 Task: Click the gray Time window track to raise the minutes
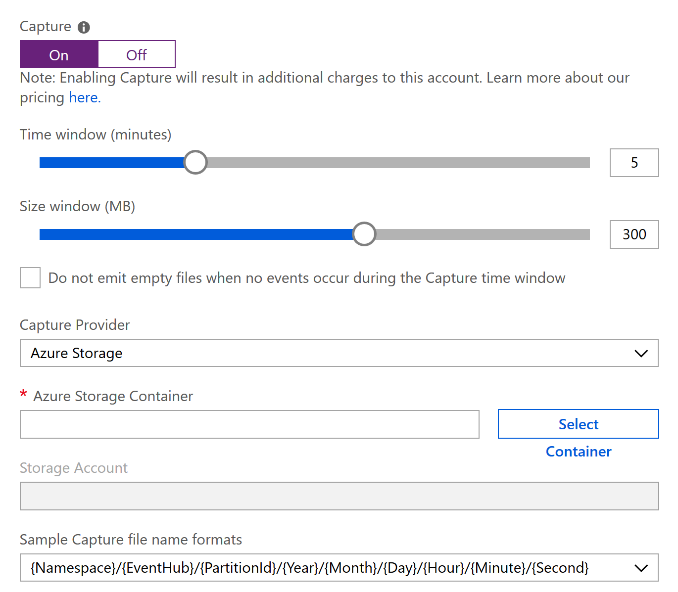398,163
